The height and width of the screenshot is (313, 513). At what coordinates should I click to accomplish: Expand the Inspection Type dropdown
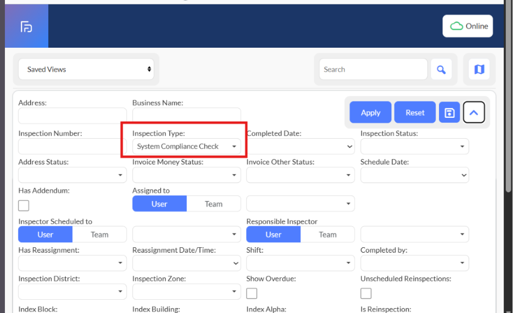tap(186, 146)
